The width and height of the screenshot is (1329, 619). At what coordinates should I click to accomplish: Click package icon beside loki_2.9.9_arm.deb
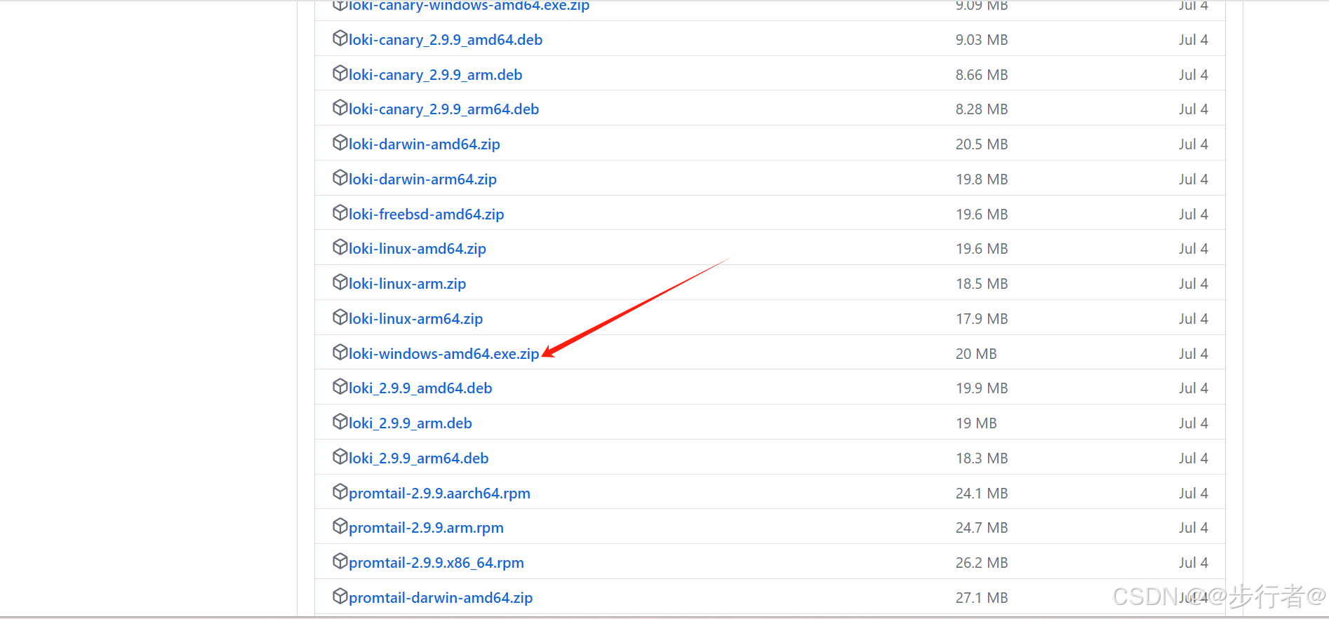pyautogui.click(x=340, y=421)
